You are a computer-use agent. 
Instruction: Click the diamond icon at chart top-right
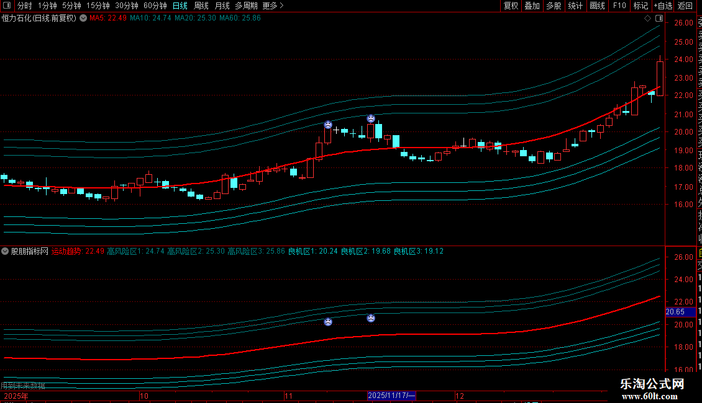pos(647,19)
